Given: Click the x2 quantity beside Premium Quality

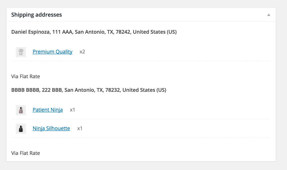Looking at the screenshot, I should pos(82,52).
